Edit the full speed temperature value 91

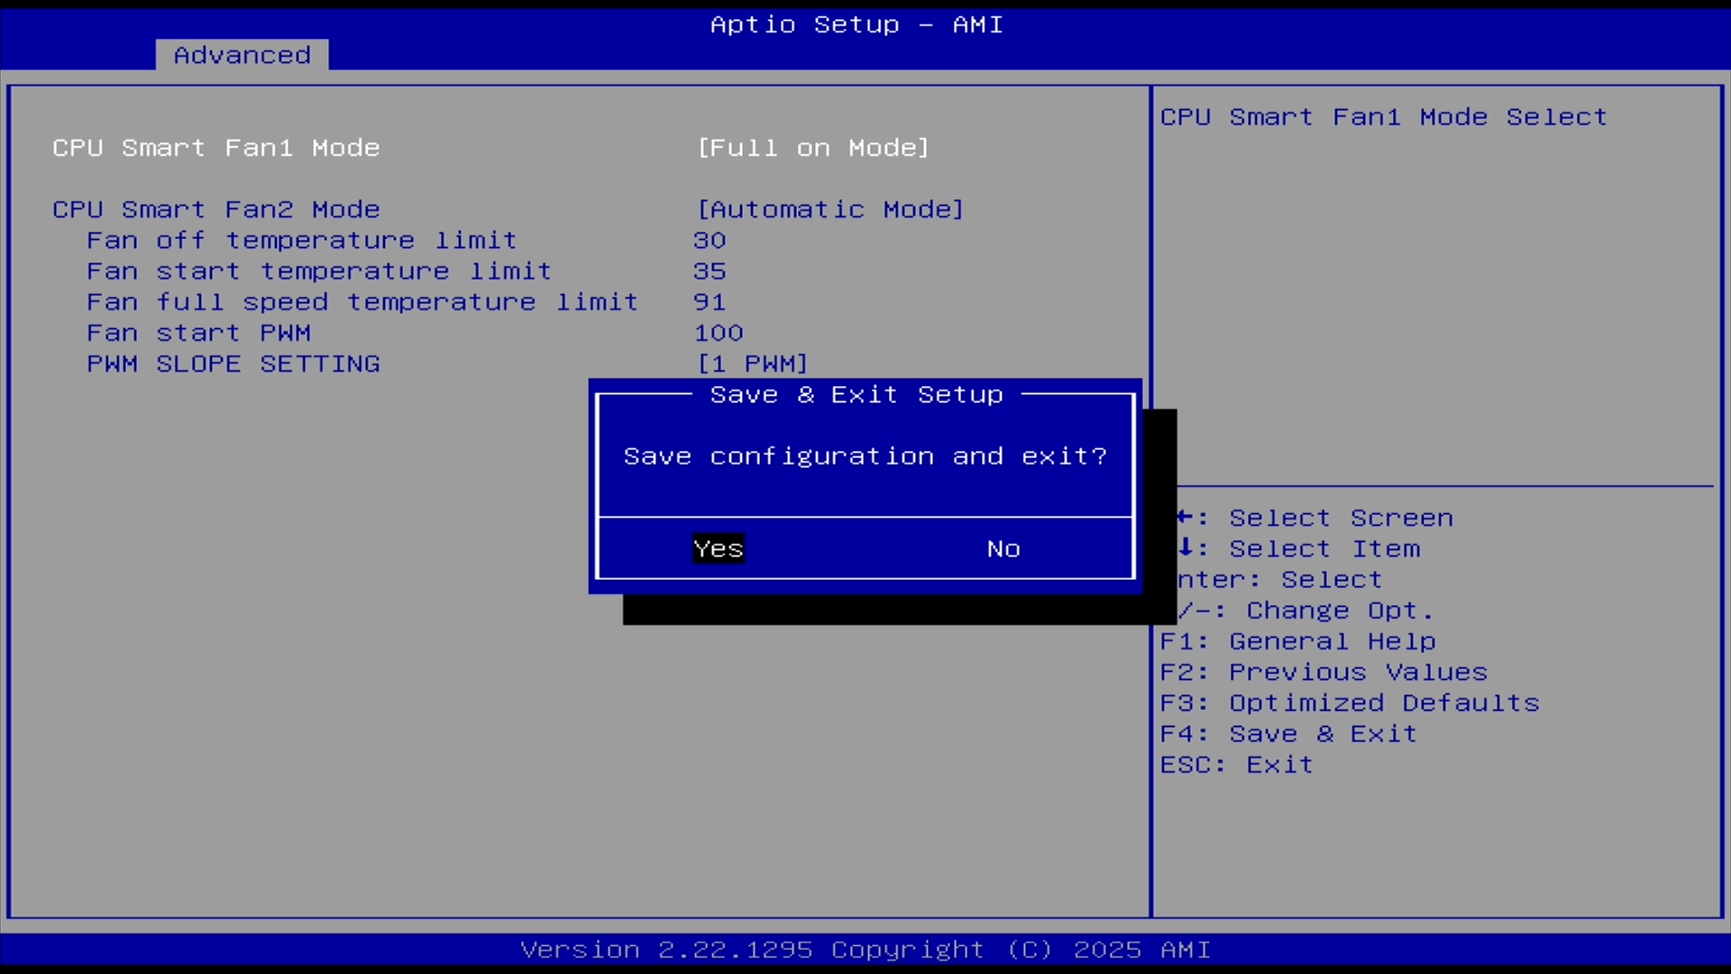pyautogui.click(x=710, y=301)
